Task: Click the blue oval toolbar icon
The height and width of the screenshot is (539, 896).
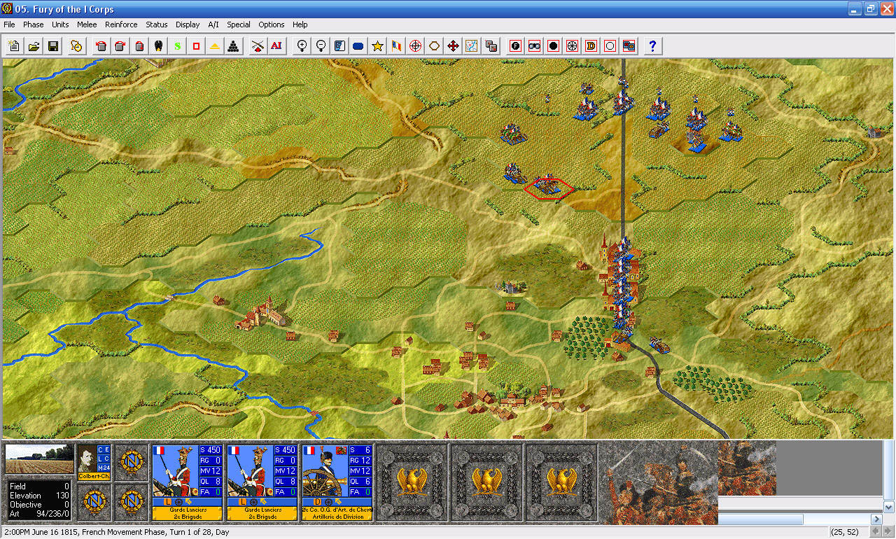Action: (x=358, y=46)
